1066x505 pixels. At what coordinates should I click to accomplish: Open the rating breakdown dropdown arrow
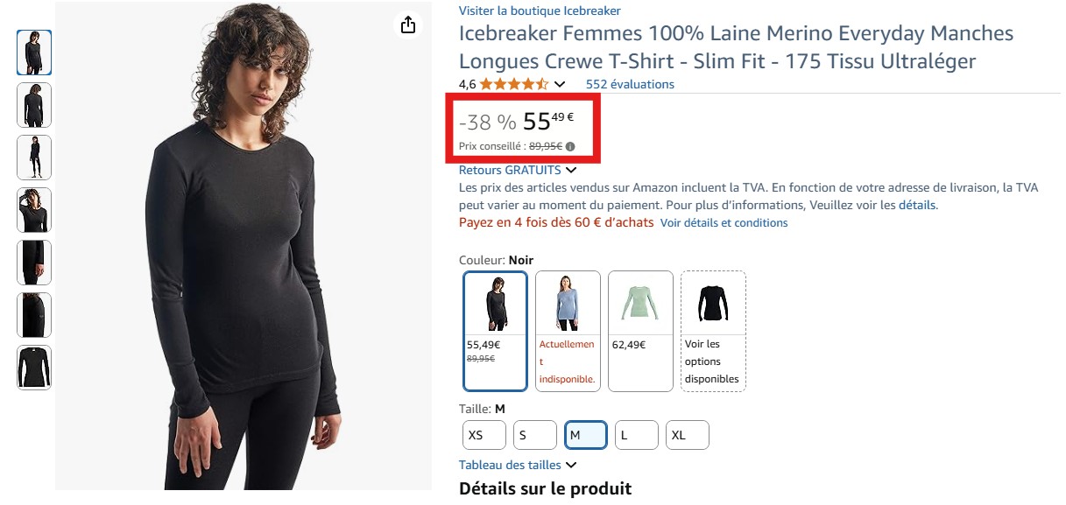click(561, 85)
